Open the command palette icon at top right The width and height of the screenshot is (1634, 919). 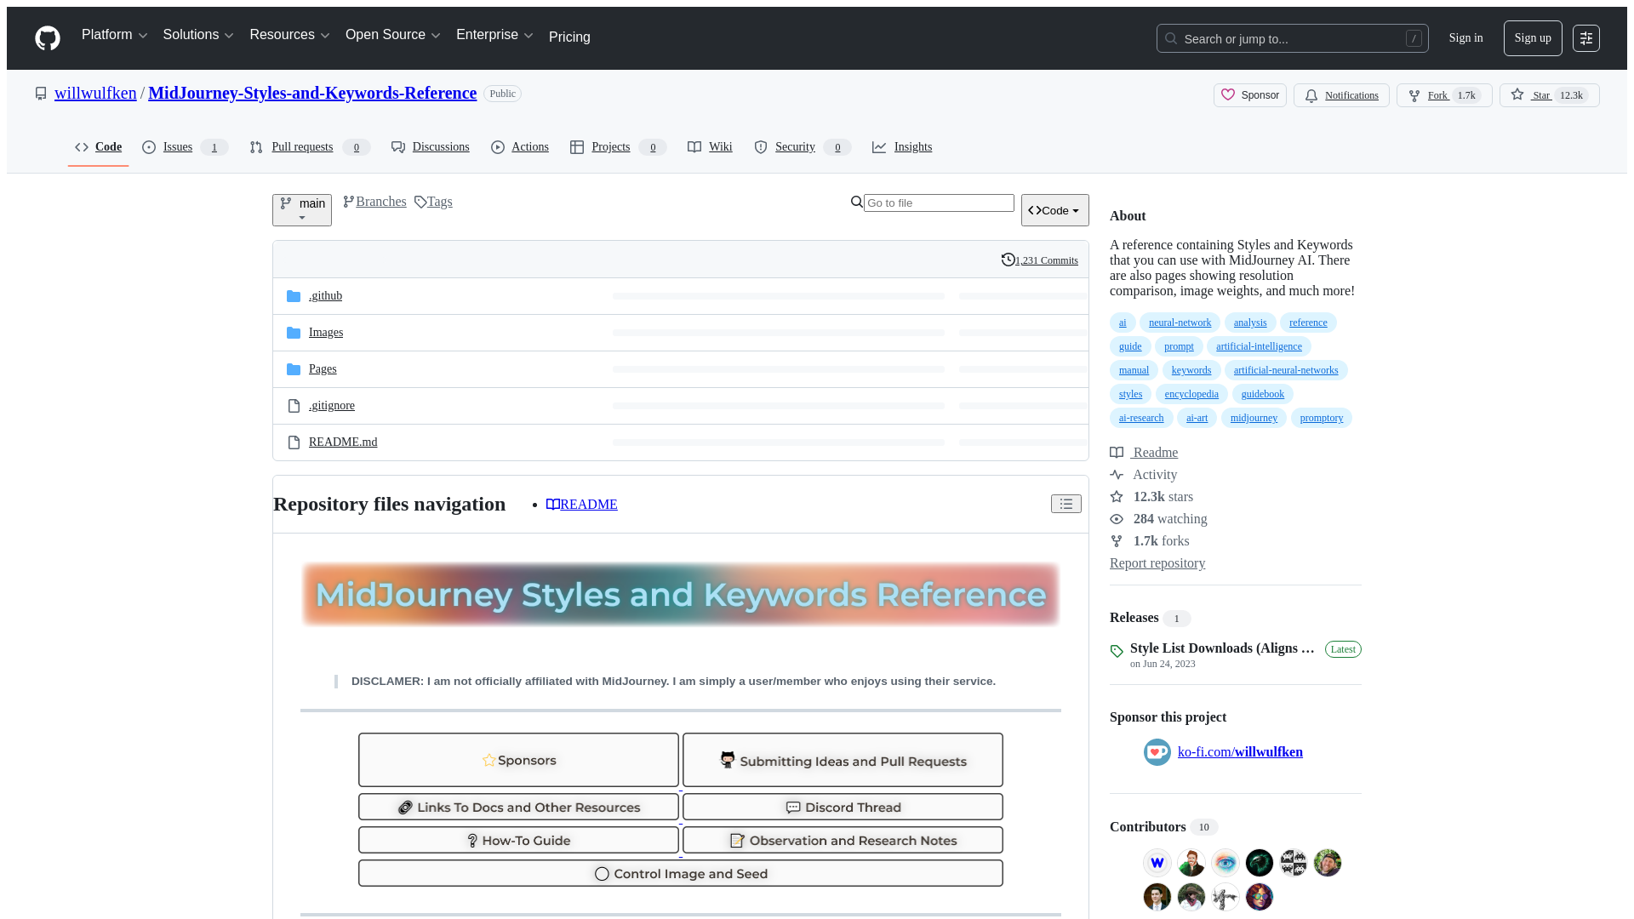(x=1586, y=37)
